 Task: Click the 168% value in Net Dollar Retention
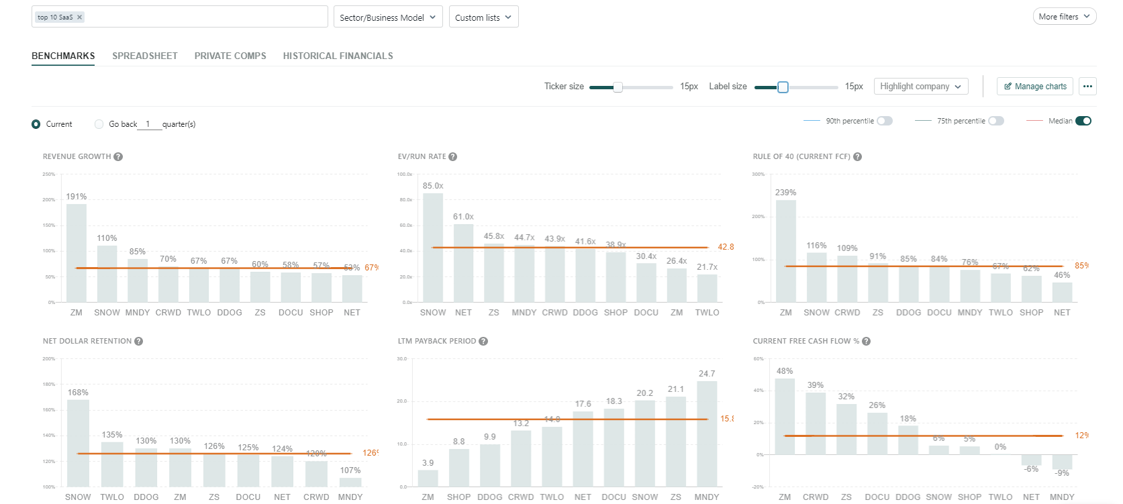78,393
